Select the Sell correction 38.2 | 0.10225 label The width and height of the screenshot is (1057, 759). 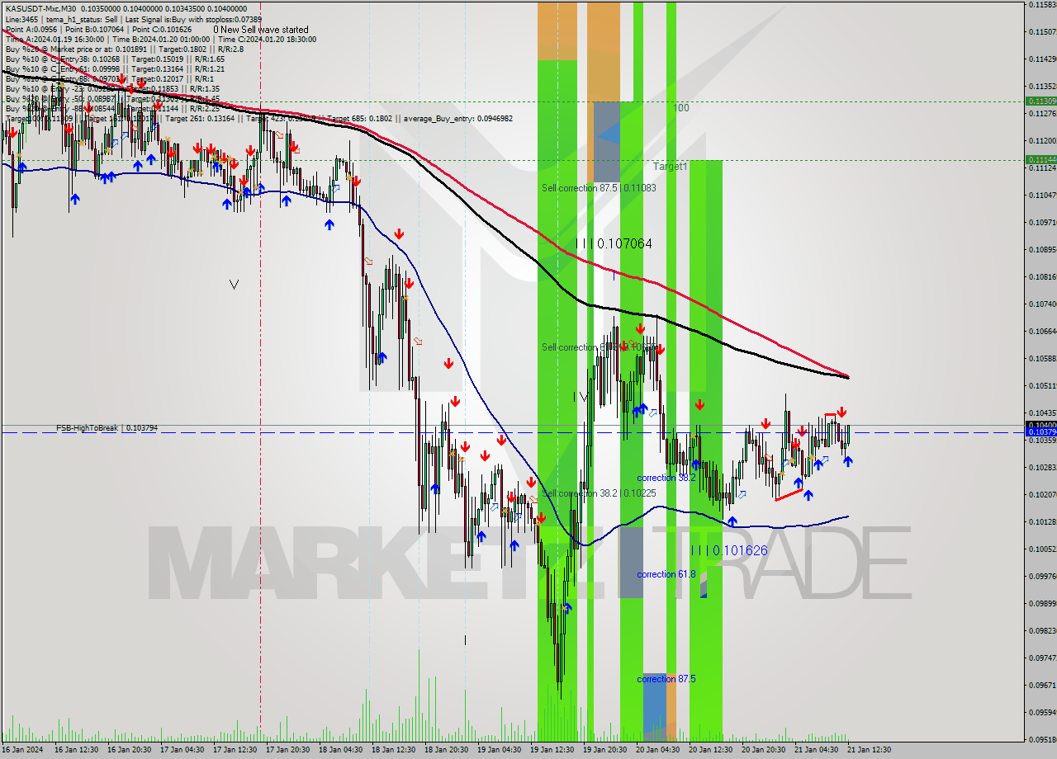[x=599, y=493]
